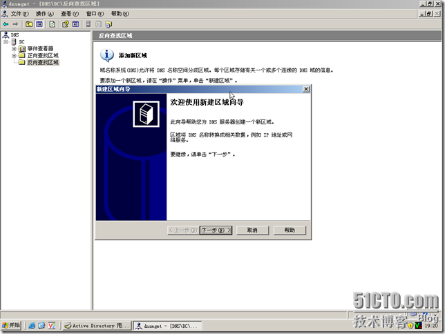Click the 添加新区域 heading text
This screenshot has width=445, height=334.
click(x=133, y=55)
